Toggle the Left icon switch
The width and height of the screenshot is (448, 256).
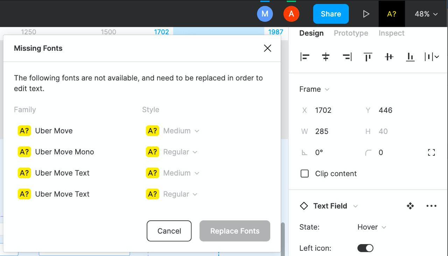coord(365,248)
